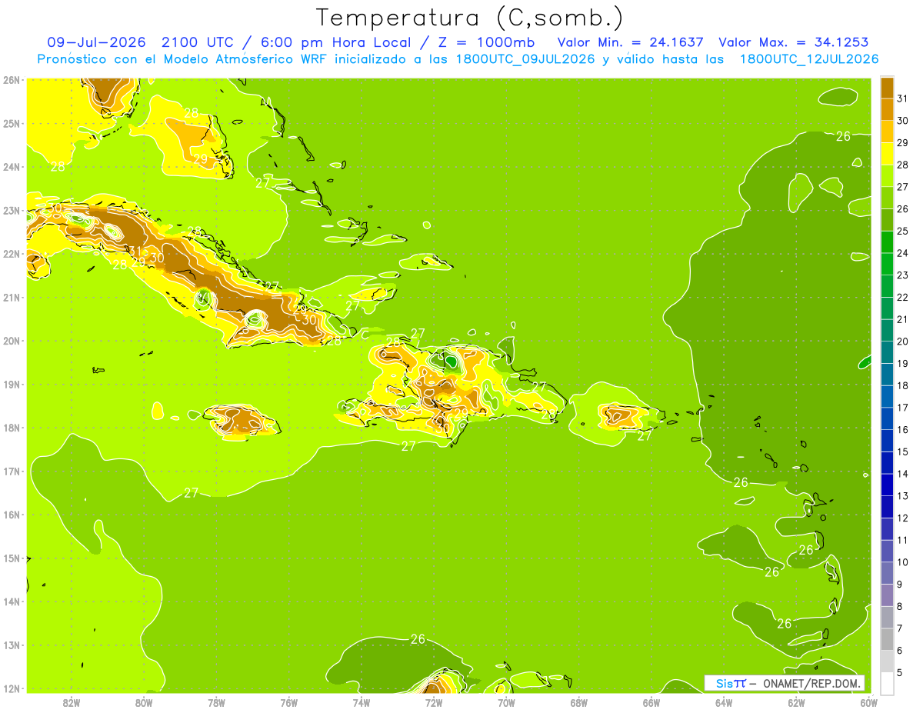Click legend label '10'
Image resolution: width=923 pixels, height=713 pixels.
[903, 562]
